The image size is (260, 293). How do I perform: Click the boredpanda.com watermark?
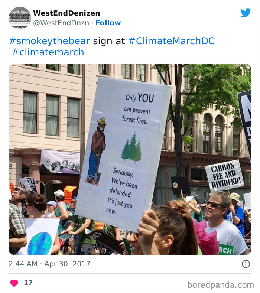click(221, 285)
